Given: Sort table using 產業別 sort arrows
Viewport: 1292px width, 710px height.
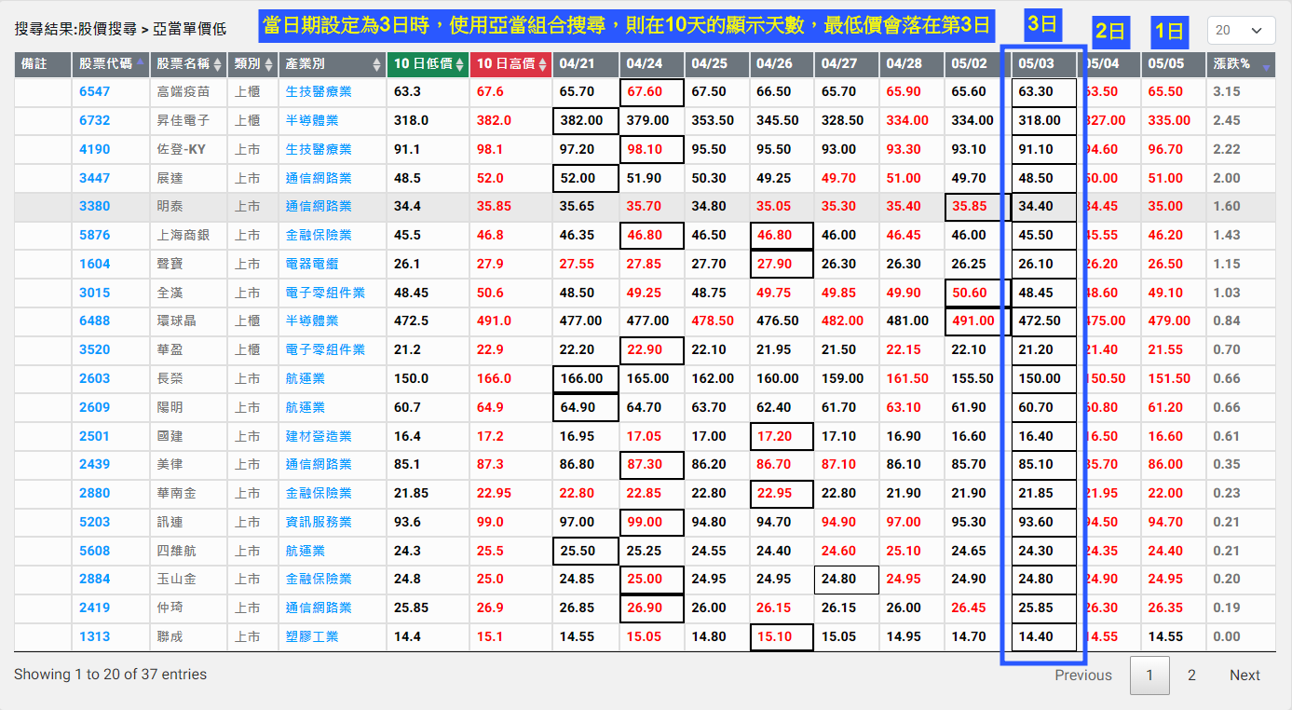Looking at the screenshot, I should (x=376, y=64).
